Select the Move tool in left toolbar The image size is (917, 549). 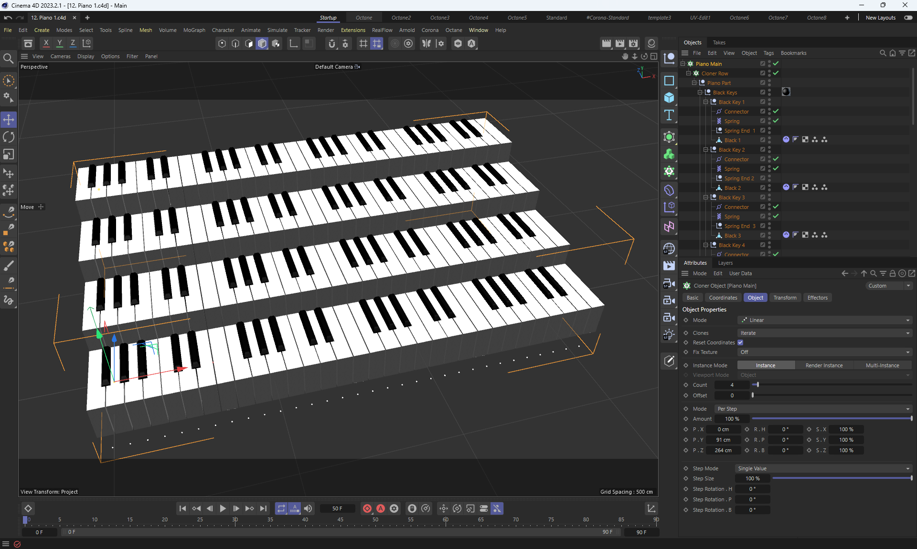click(x=9, y=120)
